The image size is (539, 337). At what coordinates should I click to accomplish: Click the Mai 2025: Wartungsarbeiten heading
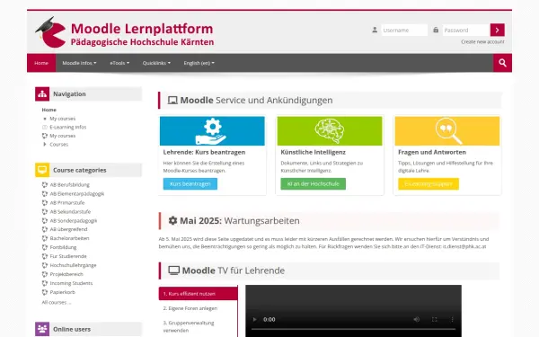[240, 221]
